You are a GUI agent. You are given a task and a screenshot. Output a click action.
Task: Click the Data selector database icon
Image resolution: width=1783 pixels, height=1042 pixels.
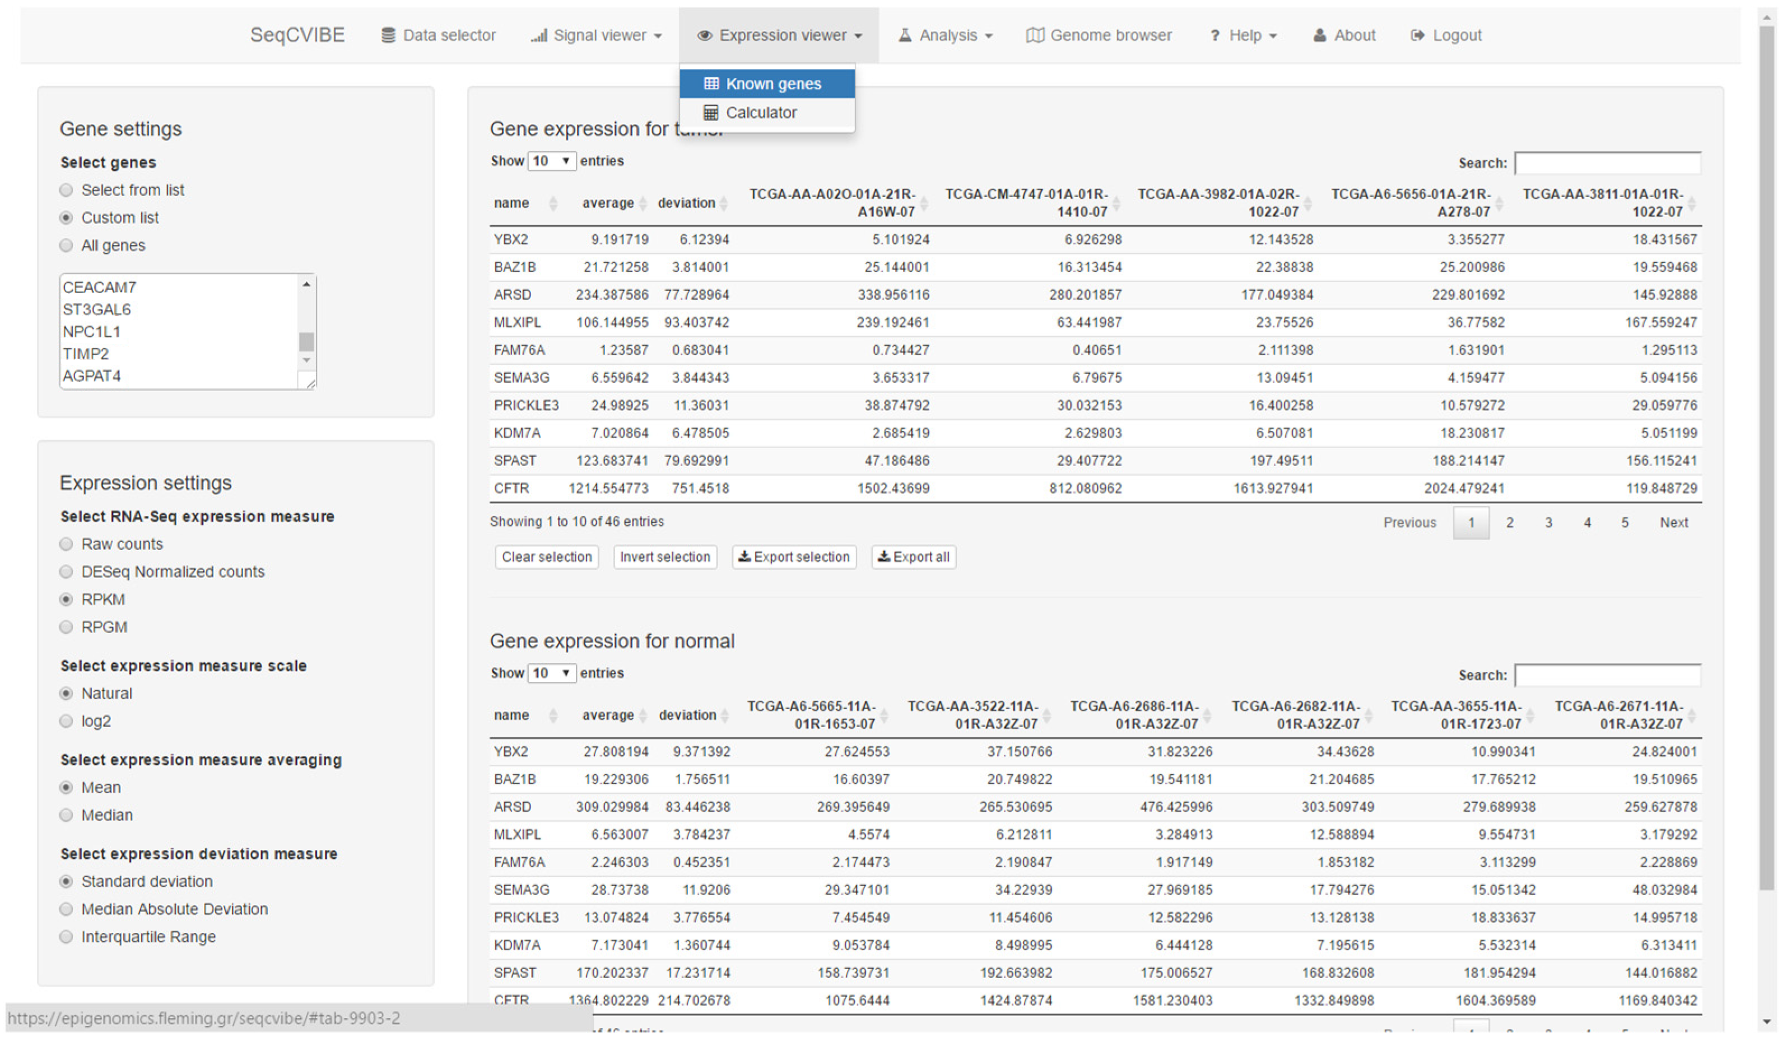[x=388, y=35]
